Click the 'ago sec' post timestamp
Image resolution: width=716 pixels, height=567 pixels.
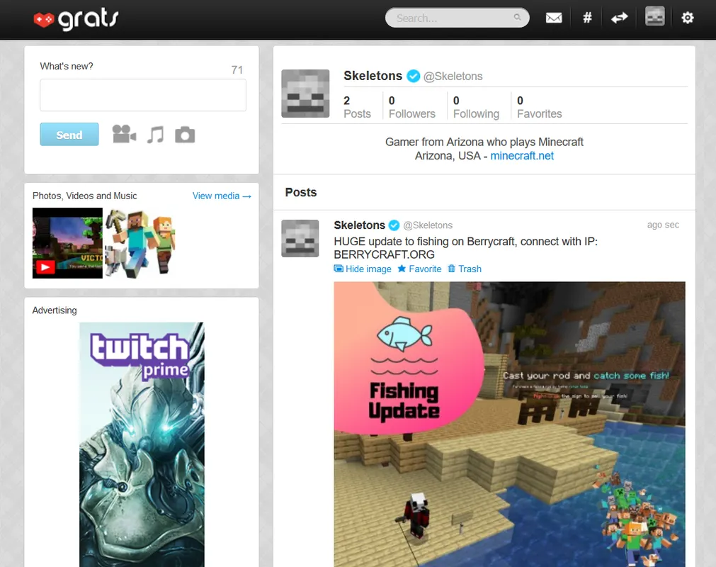click(663, 225)
